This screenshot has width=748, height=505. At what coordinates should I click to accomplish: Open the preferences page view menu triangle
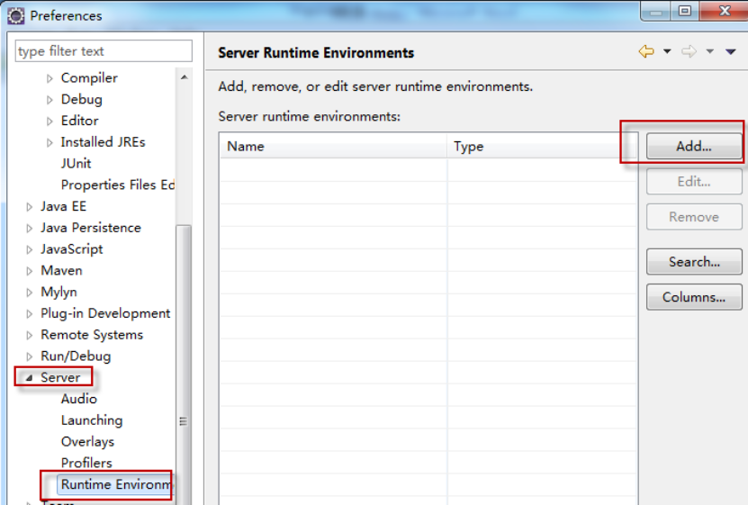point(731,51)
